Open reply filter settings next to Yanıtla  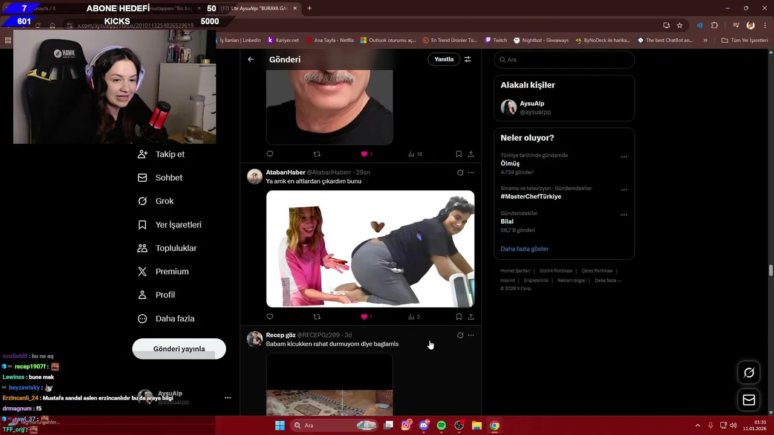(467, 59)
